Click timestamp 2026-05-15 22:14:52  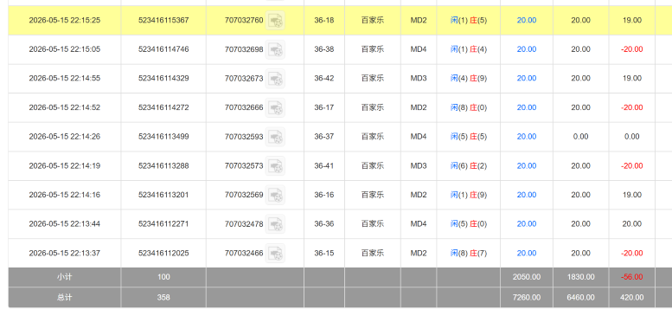point(65,107)
